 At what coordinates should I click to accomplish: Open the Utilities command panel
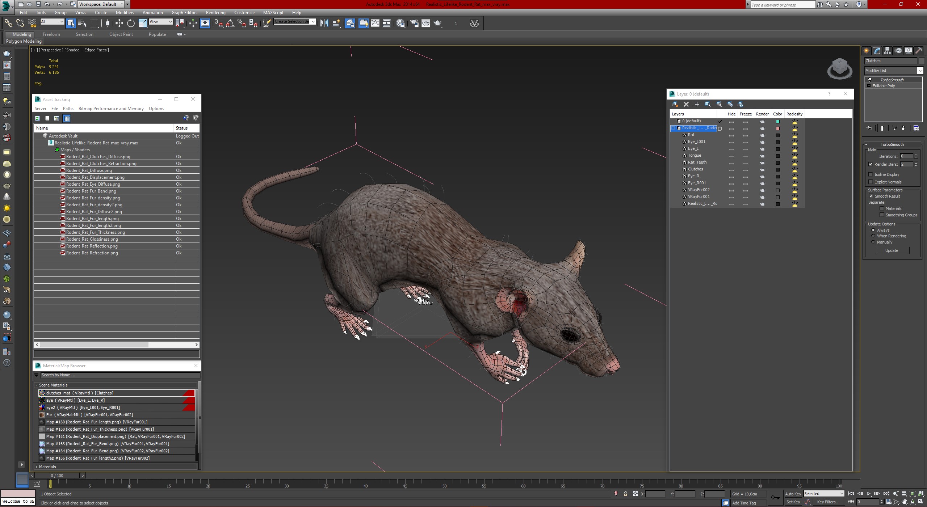[919, 51]
